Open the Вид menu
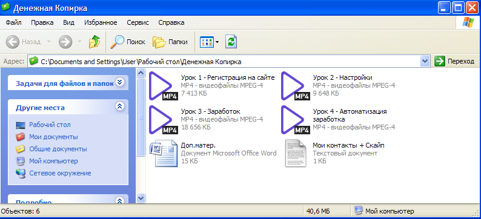This screenshot has width=481, height=219. tap(68, 22)
